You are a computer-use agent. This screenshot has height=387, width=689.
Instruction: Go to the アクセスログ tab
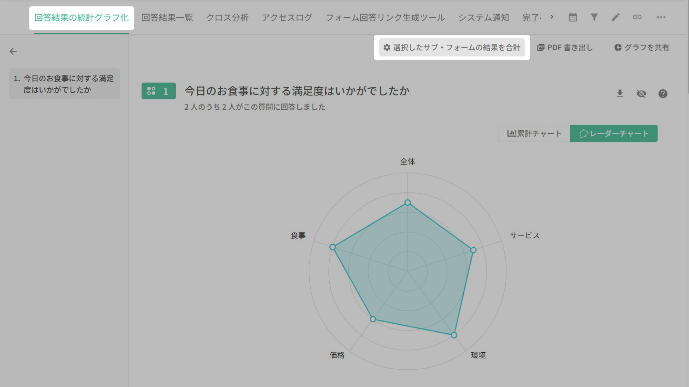pos(287,18)
